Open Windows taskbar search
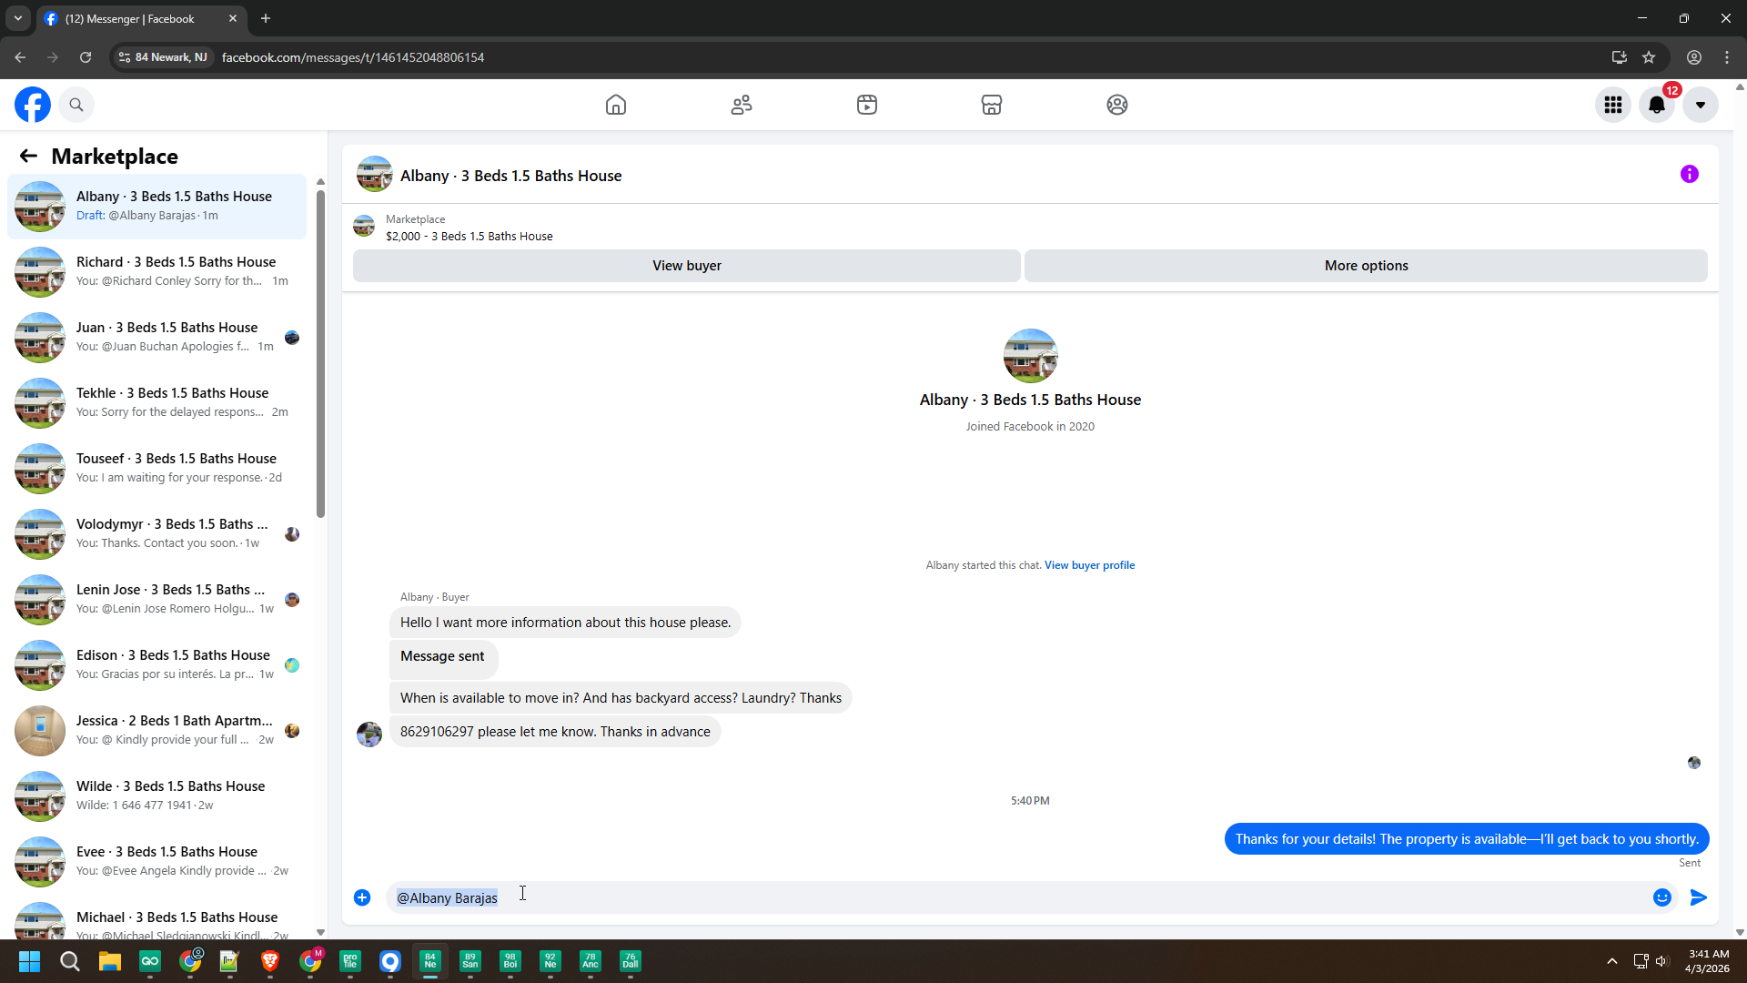This screenshot has height=983, width=1747. (x=69, y=961)
